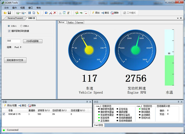185x134 pixels.
Task: Click the PID手动获取 button
Action: tap(33, 41)
